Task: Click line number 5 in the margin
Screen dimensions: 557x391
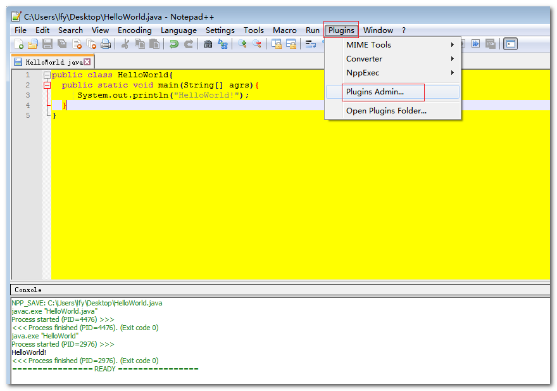Action: (28, 115)
